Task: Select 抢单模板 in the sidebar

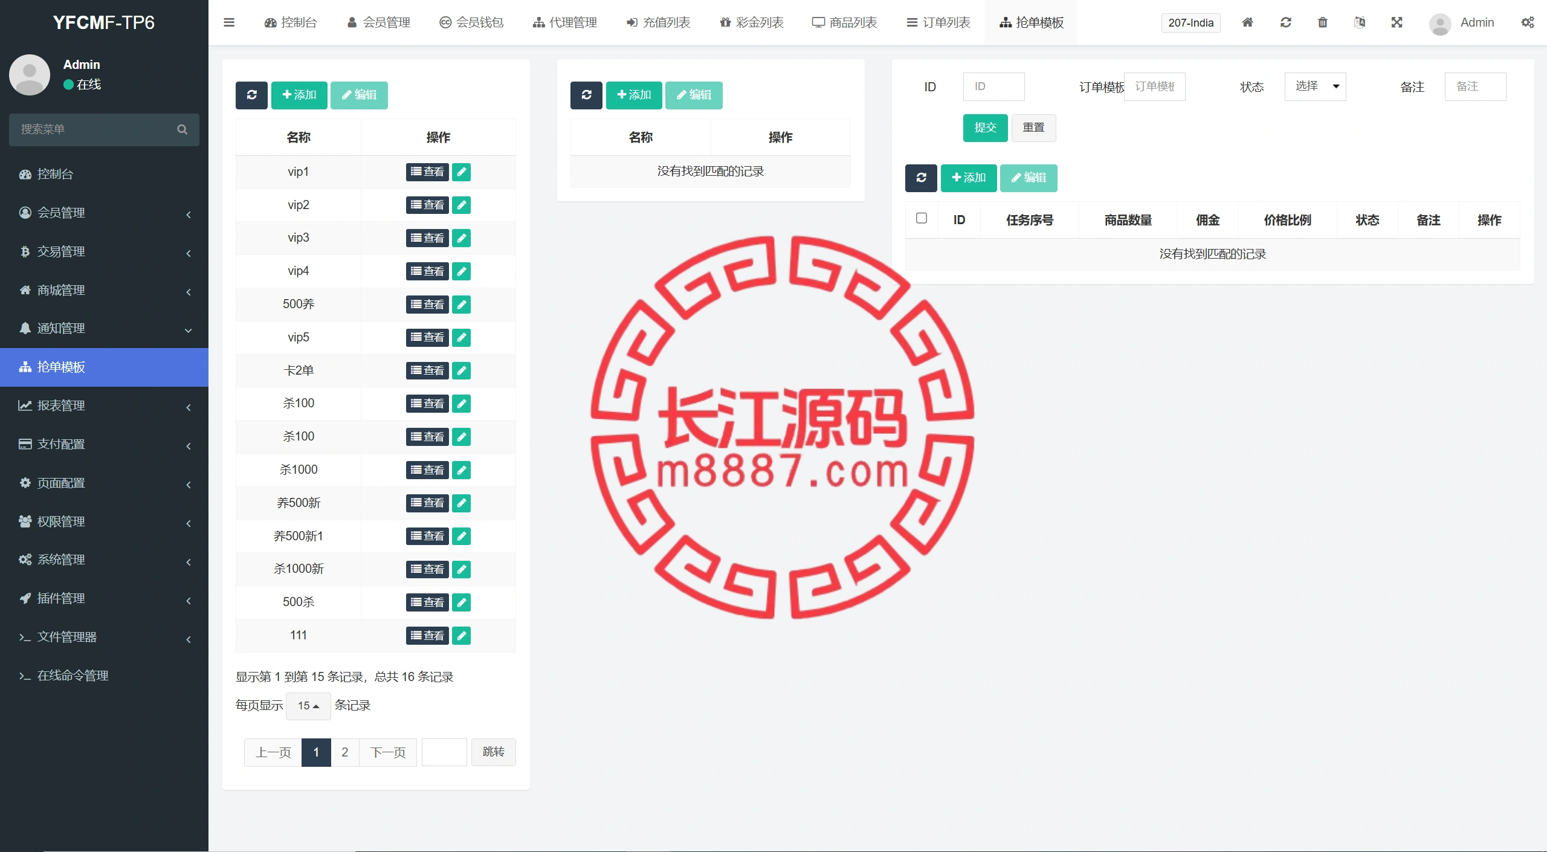Action: [104, 367]
